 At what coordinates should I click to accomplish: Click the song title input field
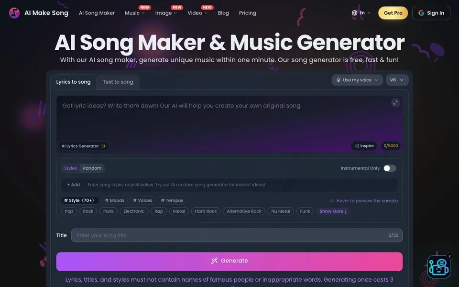click(237, 235)
